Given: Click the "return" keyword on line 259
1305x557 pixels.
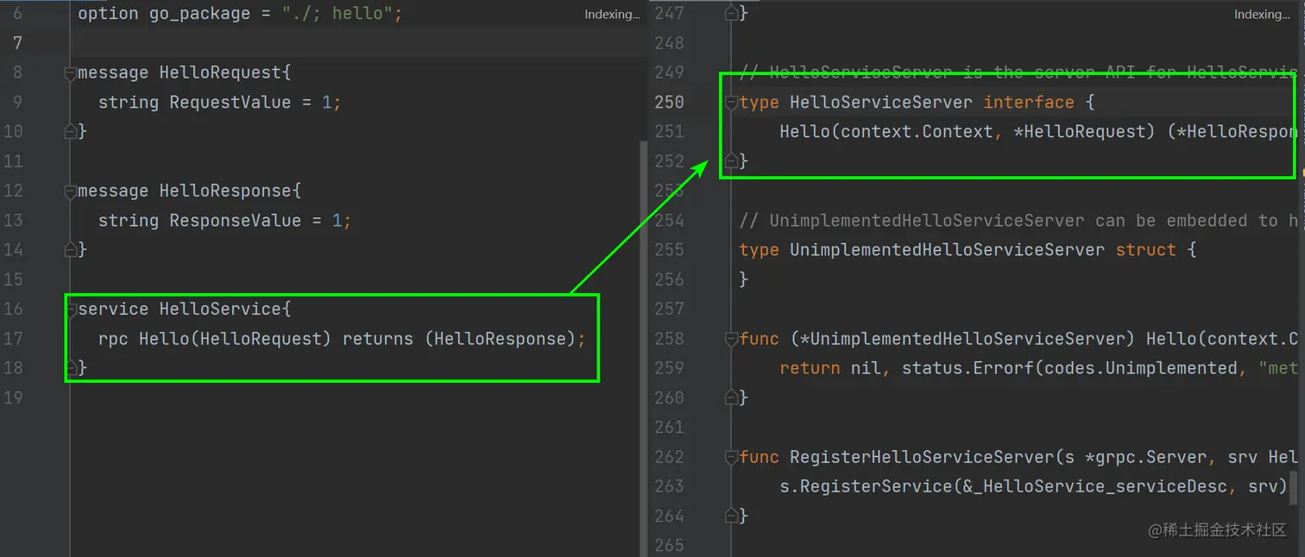Looking at the screenshot, I should (x=810, y=368).
